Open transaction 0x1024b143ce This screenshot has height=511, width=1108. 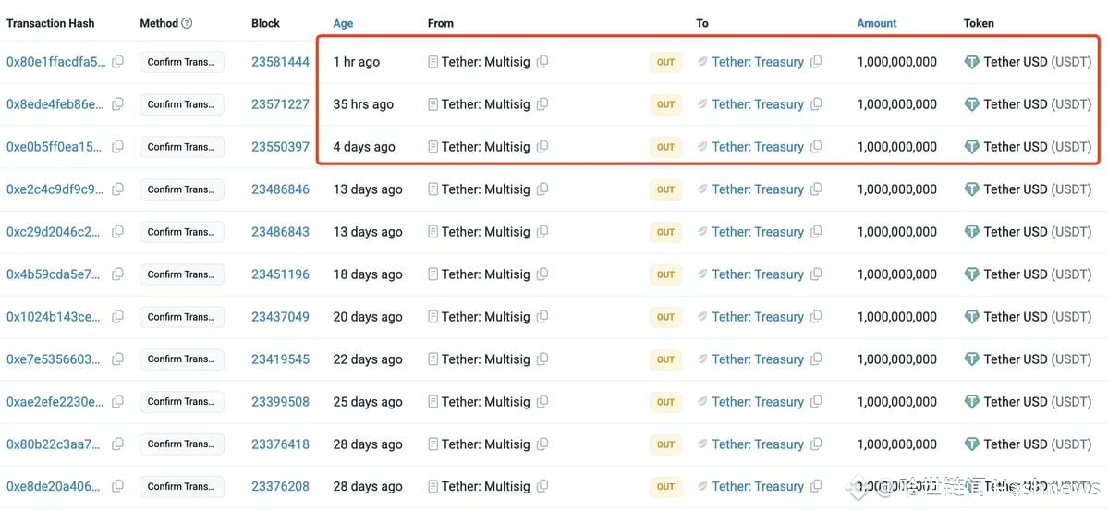click(54, 317)
